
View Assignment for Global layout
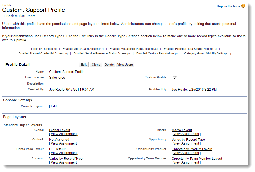[64, 134]
